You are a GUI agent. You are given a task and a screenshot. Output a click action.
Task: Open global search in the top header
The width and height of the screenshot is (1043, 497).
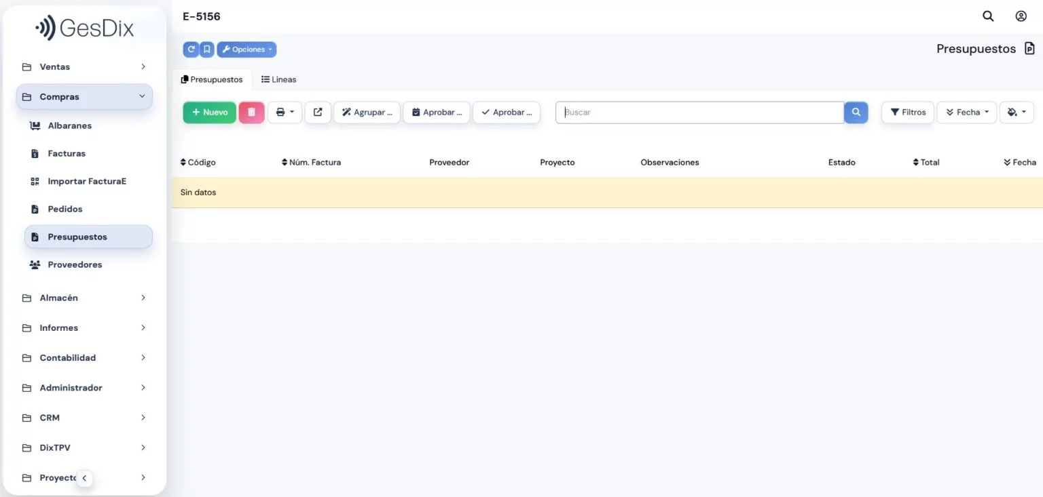(988, 16)
